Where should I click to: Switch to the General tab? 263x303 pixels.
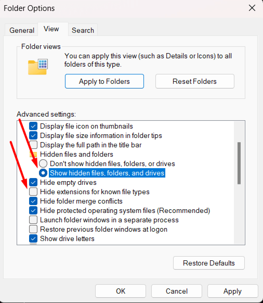click(x=22, y=30)
